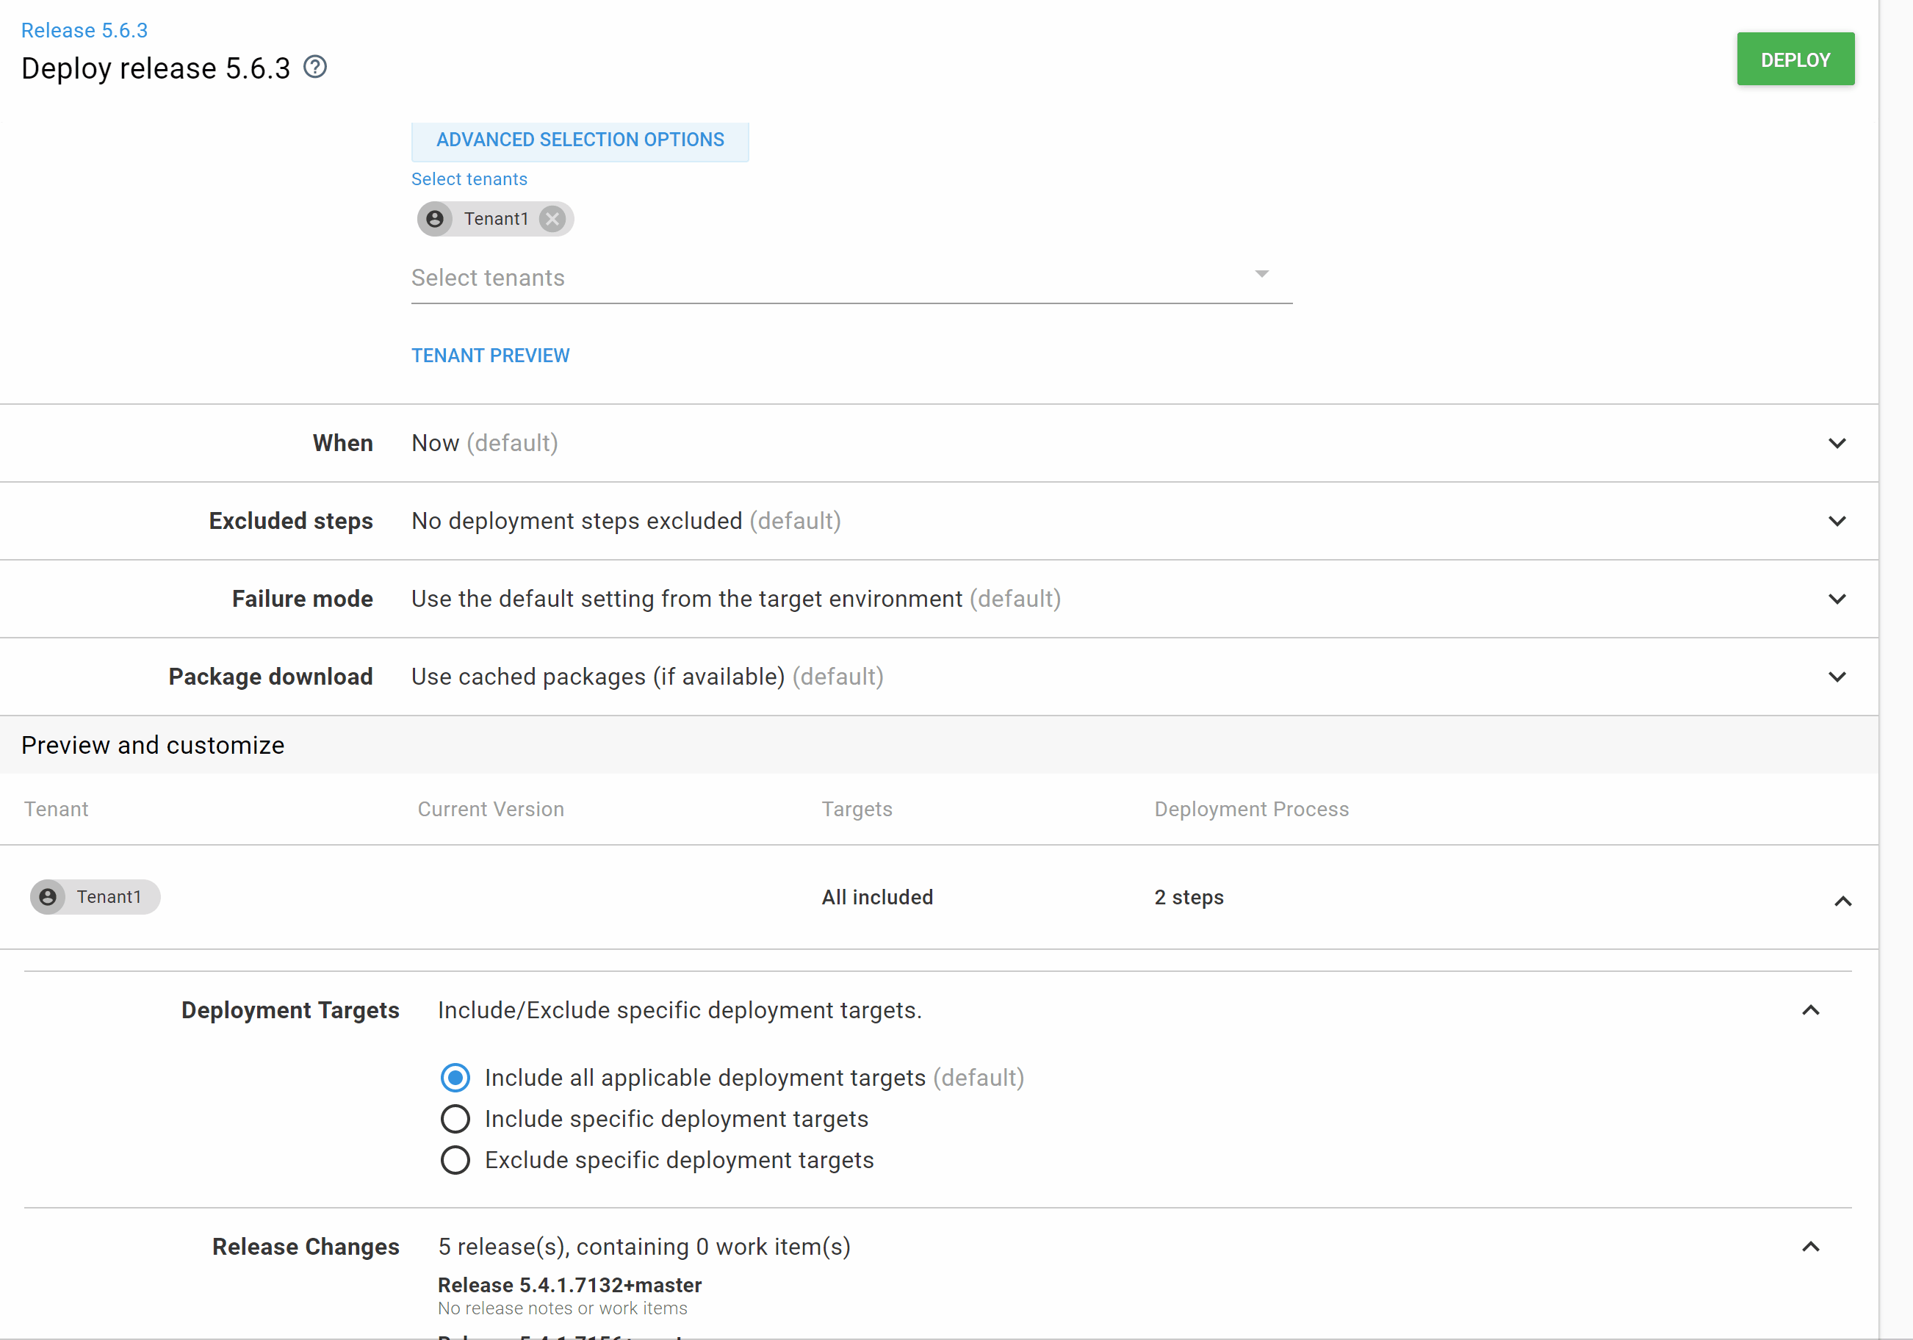Expand the Failure mode section
Image resolution: width=1913 pixels, height=1340 pixels.
point(1837,598)
